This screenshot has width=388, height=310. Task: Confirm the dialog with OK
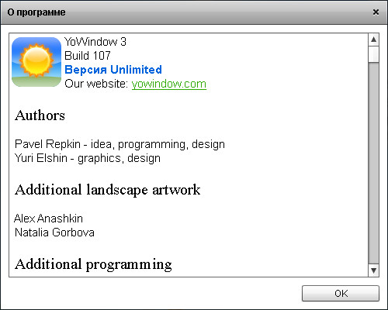tap(341, 293)
